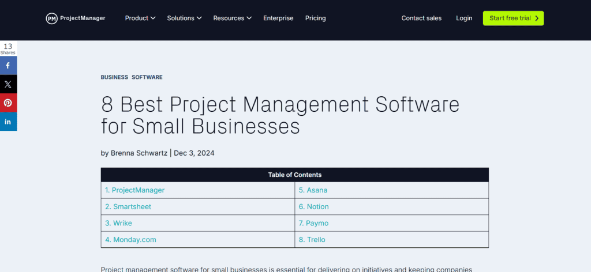Click Contact sales link
Screen dimensions: 591x272
pyautogui.click(x=421, y=18)
